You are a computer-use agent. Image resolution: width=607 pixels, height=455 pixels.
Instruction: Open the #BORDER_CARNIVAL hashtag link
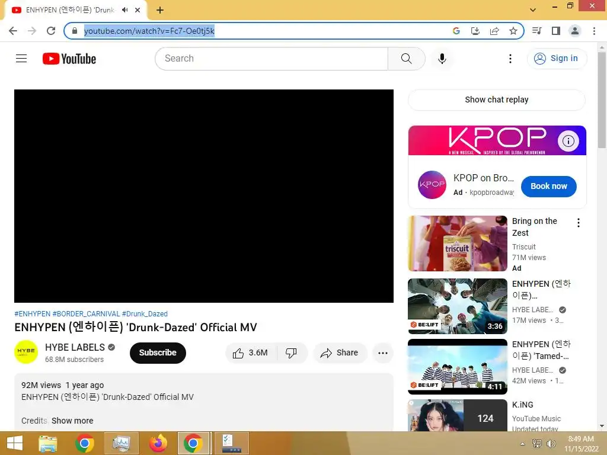click(x=86, y=314)
